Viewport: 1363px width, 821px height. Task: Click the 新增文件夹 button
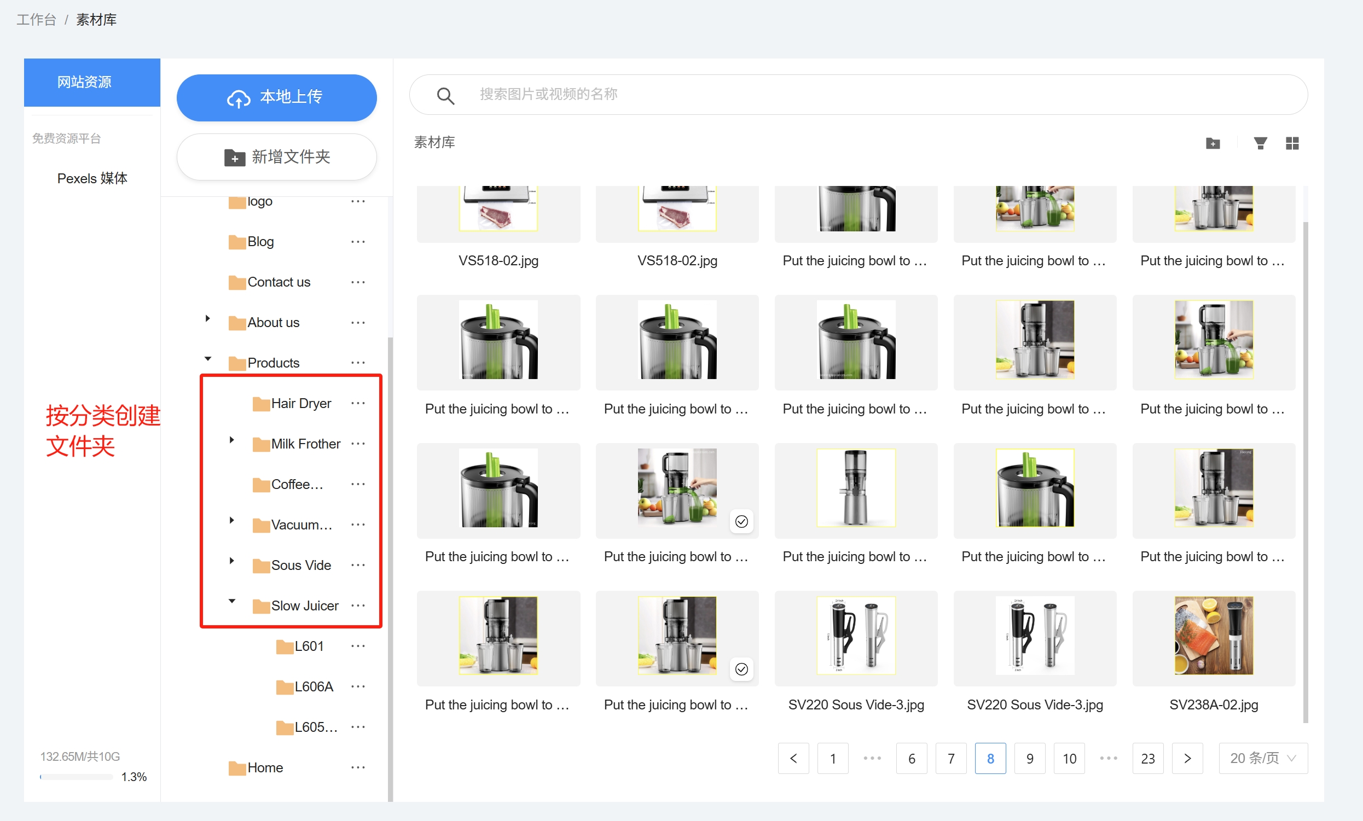click(276, 156)
